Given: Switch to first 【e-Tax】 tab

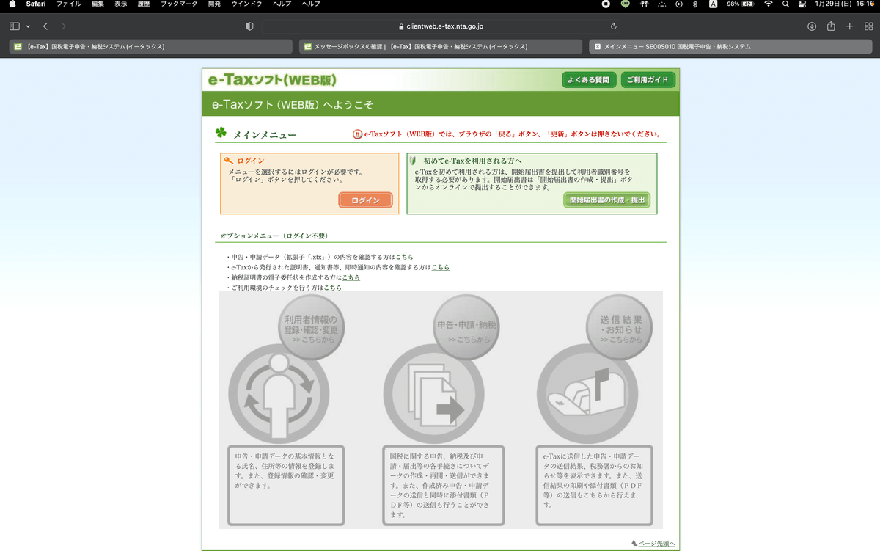Looking at the screenshot, I should coord(150,46).
